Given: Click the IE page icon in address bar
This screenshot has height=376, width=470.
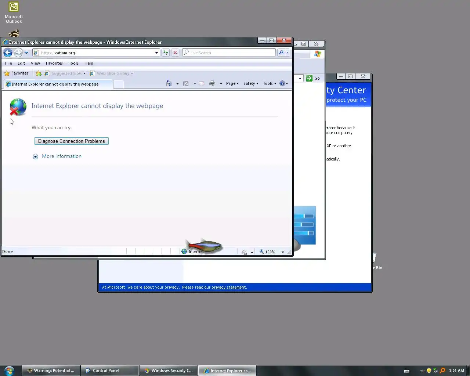Looking at the screenshot, I should coord(36,53).
